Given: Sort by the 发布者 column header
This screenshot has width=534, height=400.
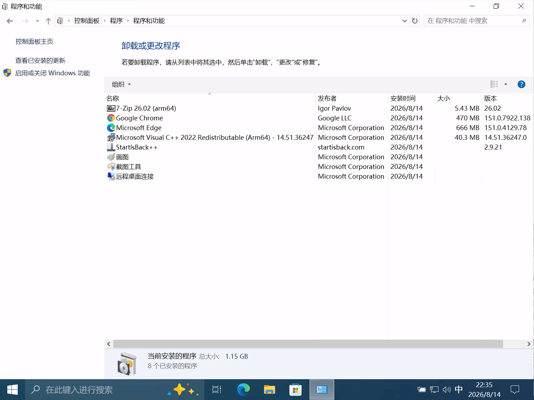Looking at the screenshot, I should [352, 99].
